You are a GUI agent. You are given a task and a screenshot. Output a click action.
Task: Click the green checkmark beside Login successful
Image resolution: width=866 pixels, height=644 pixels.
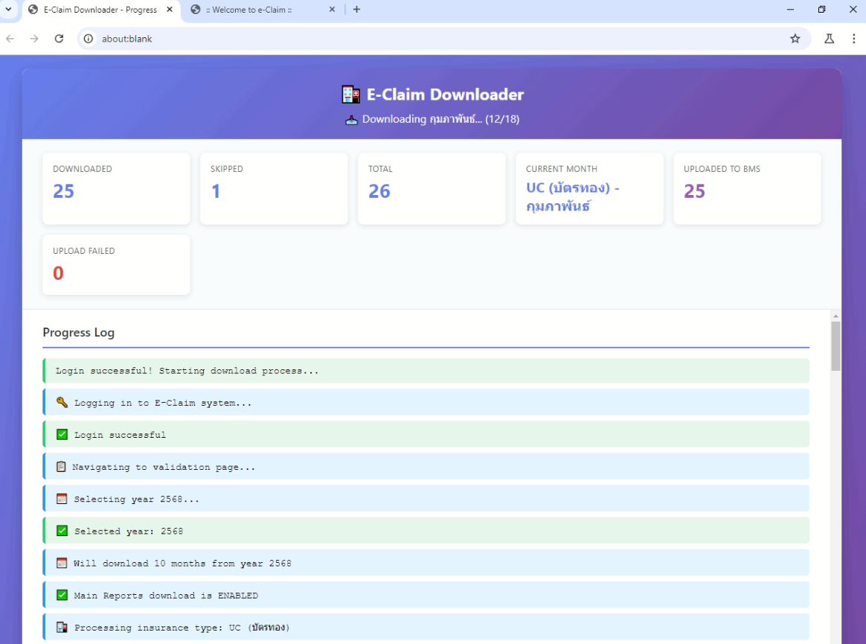coord(62,435)
